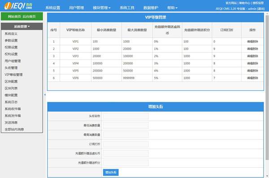269x178 pixels.
Task: Click the VIP4 name cell
Action: (x=75, y=64)
